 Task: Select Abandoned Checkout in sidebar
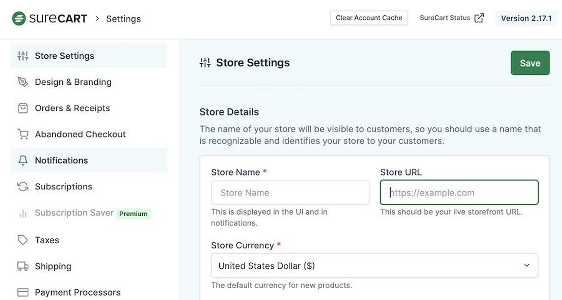pos(89,134)
